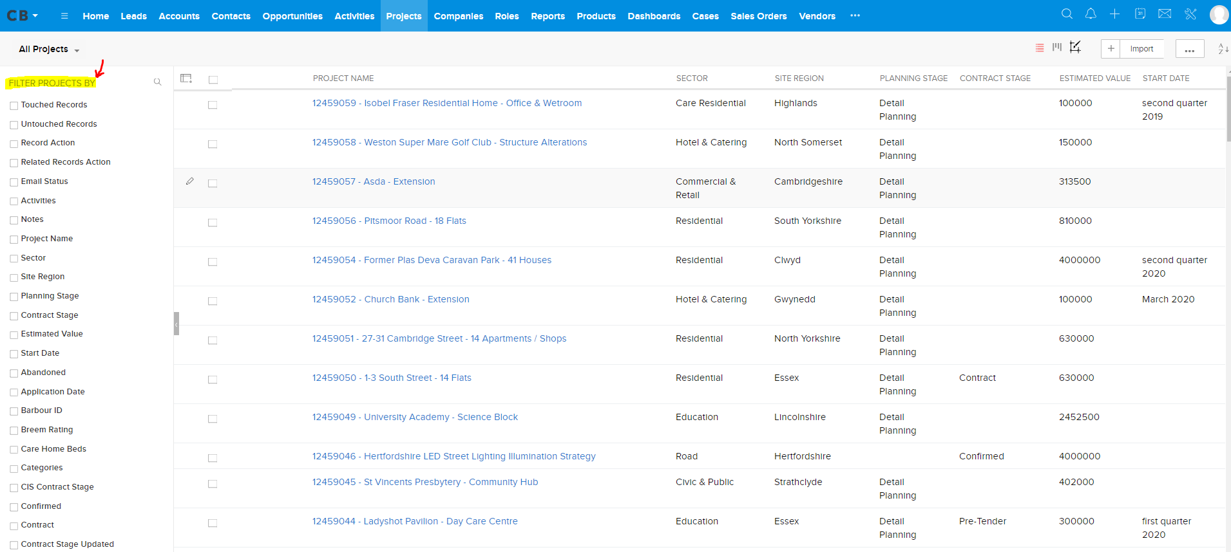
Task: Switch to kanban view icon
Action: click(x=1057, y=48)
